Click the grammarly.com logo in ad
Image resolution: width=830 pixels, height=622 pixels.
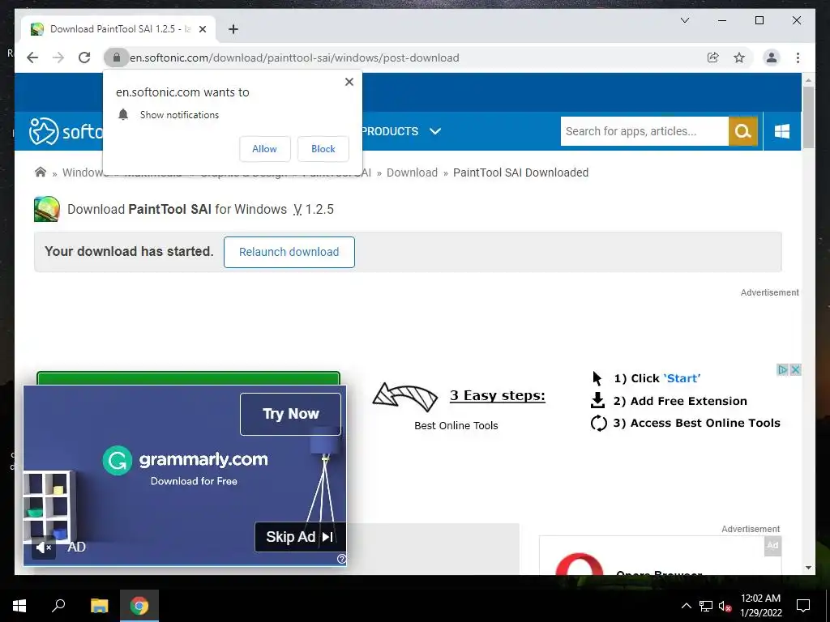[x=186, y=460]
